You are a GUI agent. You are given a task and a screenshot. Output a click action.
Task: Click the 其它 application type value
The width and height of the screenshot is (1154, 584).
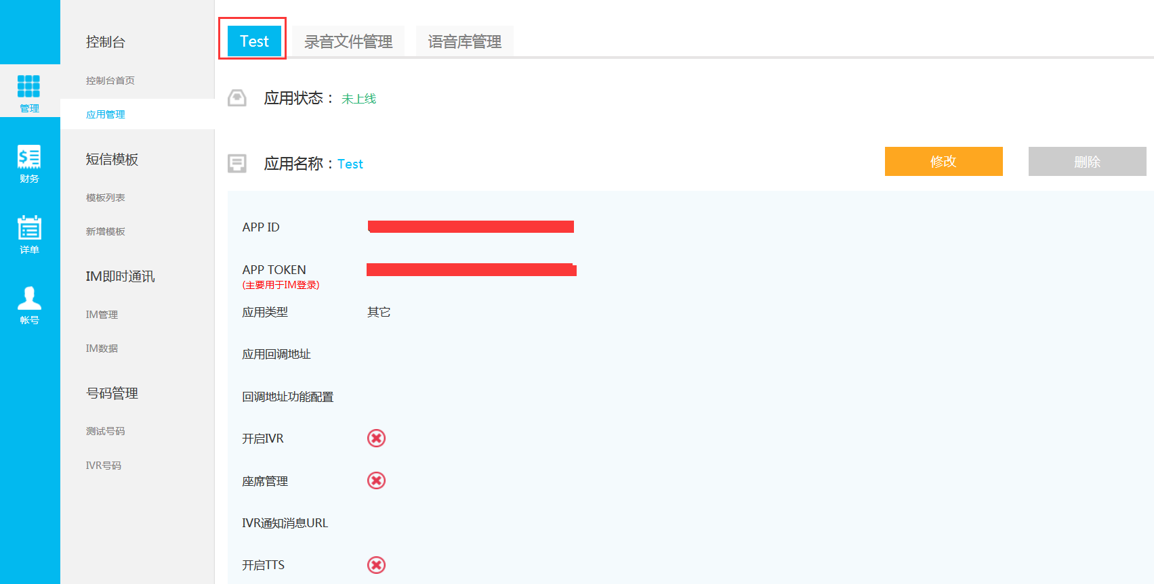[x=379, y=312]
